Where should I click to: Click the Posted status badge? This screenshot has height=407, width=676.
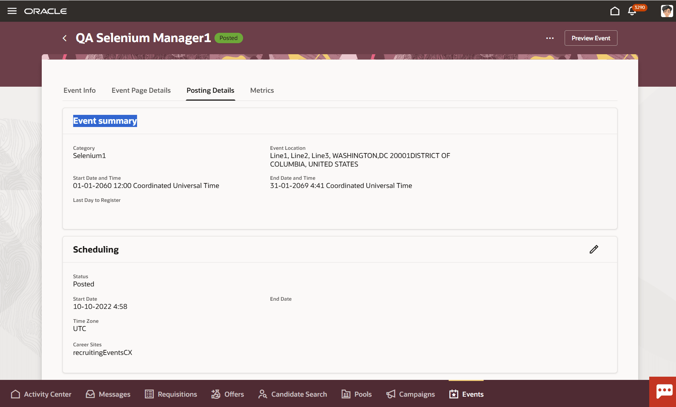(x=228, y=38)
